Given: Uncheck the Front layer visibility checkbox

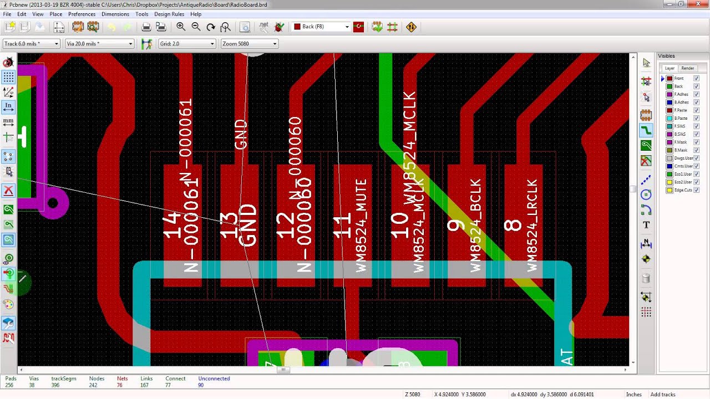Looking at the screenshot, I should pyautogui.click(x=697, y=79).
